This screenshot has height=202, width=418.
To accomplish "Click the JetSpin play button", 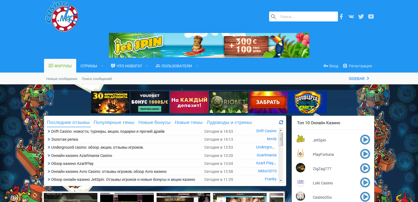I will [x=365, y=140].
